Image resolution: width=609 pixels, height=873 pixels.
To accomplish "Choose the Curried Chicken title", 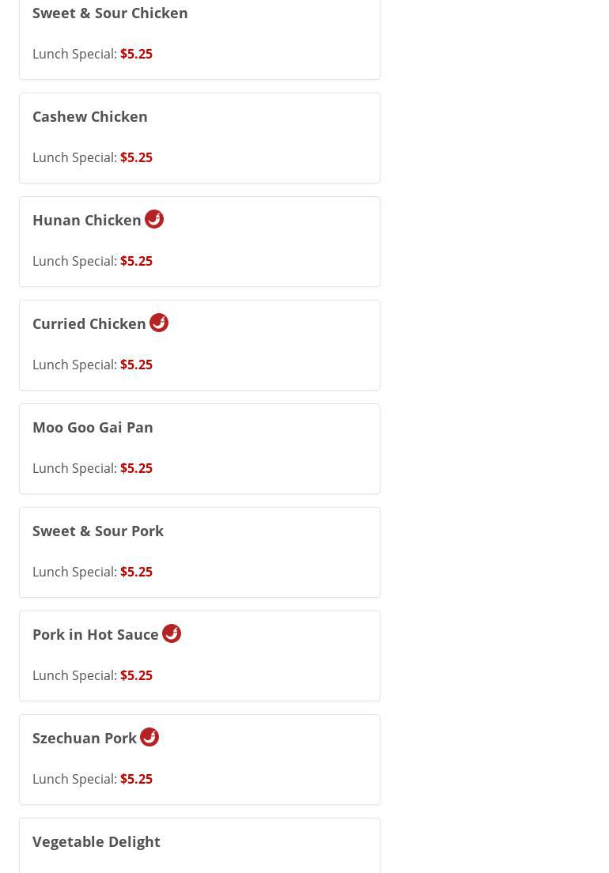I will [89, 324].
